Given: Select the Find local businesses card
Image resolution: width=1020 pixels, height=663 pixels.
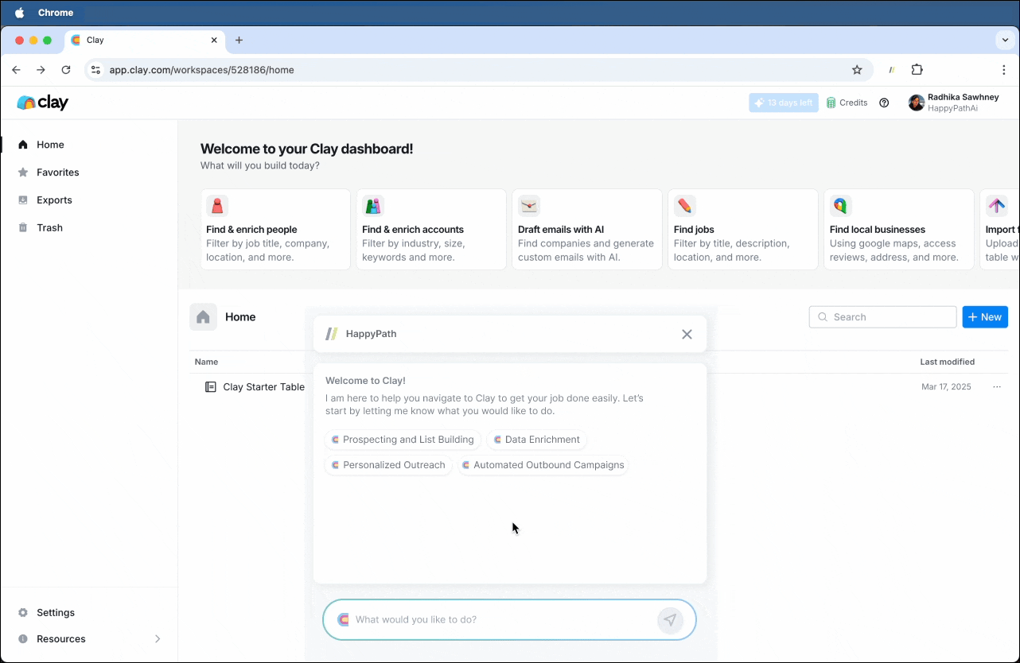Looking at the screenshot, I should (x=899, y=229).
